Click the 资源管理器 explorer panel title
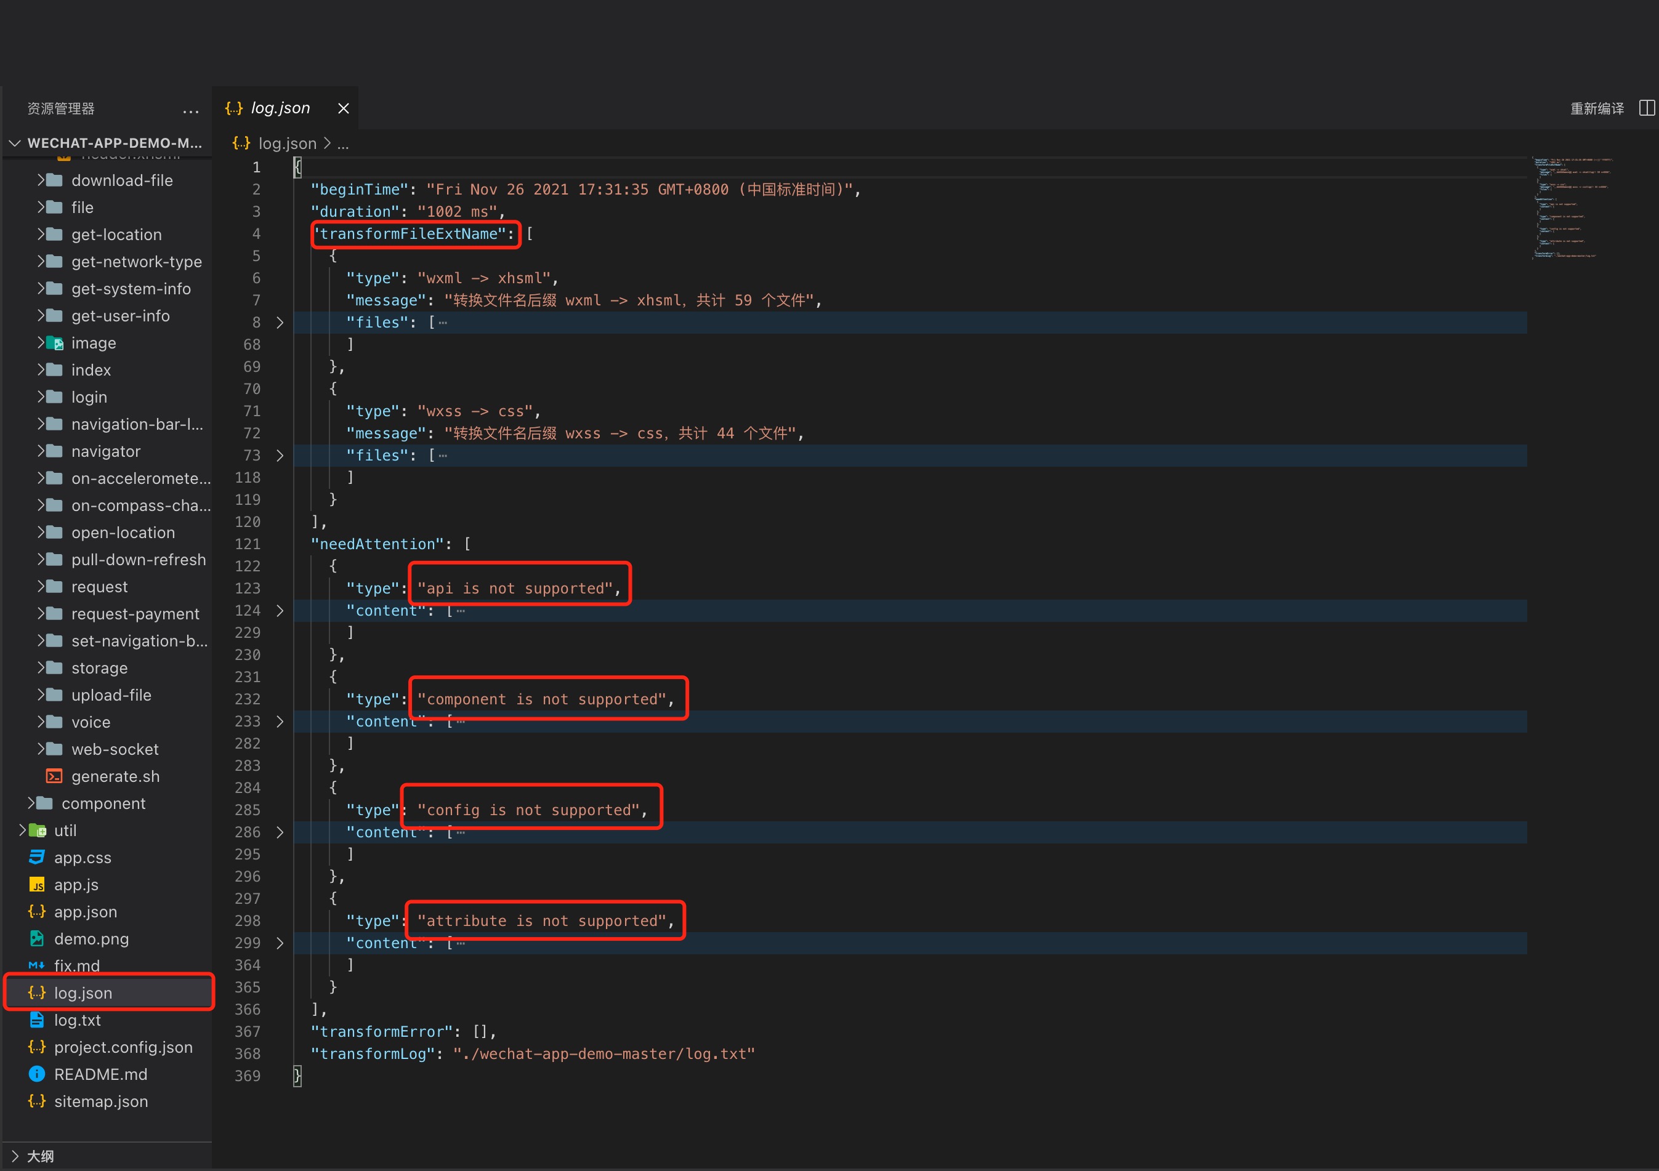This screenshot has width=1659, height=1171. [x=61, y=108]
